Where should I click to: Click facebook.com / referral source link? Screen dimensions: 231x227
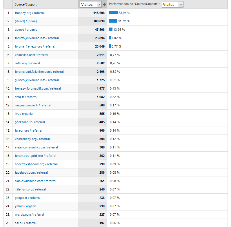[31, 172]
